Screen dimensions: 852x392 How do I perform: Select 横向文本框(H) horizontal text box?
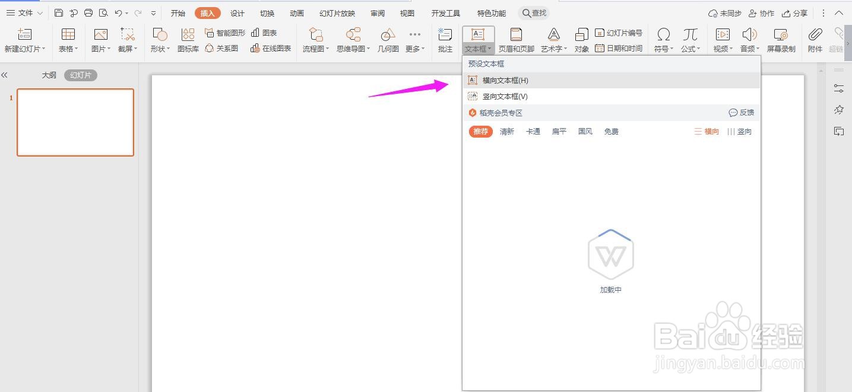(x=612, y=80)
